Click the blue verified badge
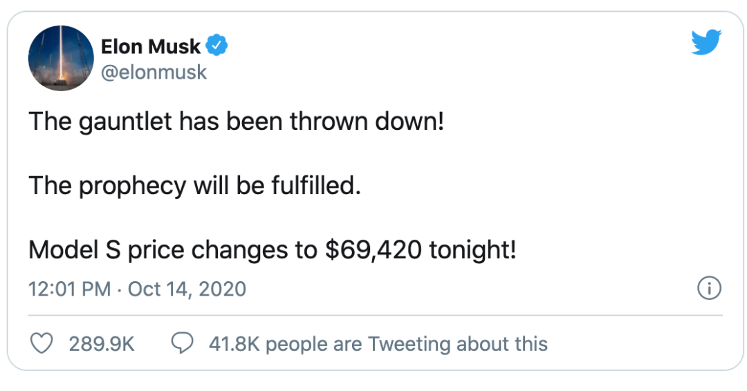The width and height of the screenshot is (747, 391). [216, 46]
